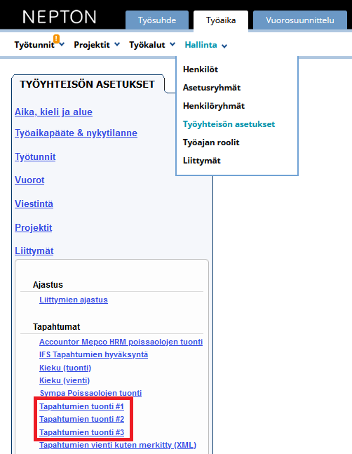The height and width of the screenshot is (454, 352).
Task: Switch to the Vuorosuunnittelu tab
Action: pos(300,20)
